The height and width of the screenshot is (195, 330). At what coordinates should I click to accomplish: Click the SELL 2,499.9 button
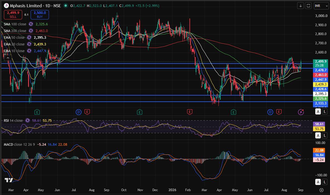point(13,15)
